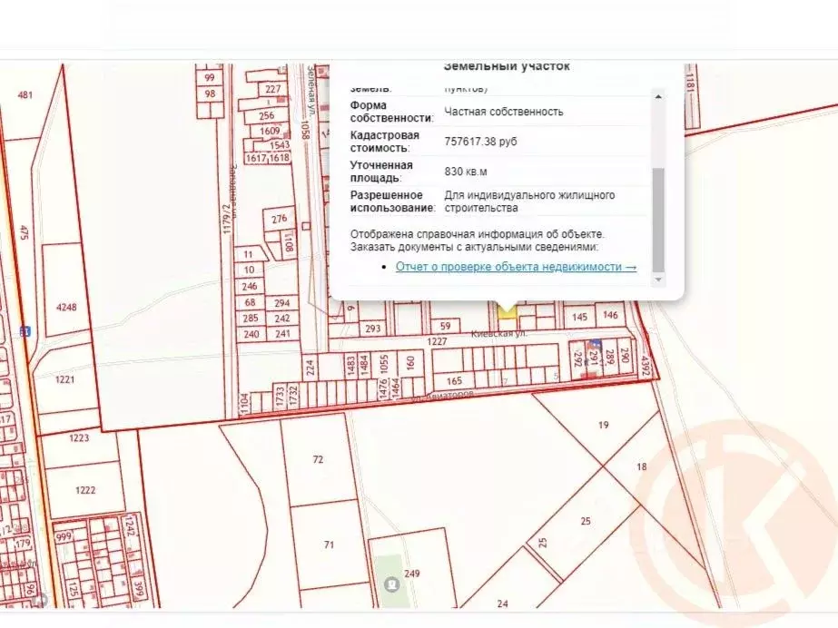Select parcel 72 on the map
Image resolution: width=838 pixels, height=628 pixels.
318,459
